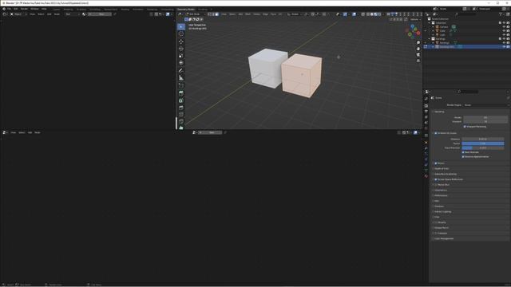The height and width of the screenshot is (287, 511).
Task: Adjust the AO Factor slider
Action: coord(483,143)
